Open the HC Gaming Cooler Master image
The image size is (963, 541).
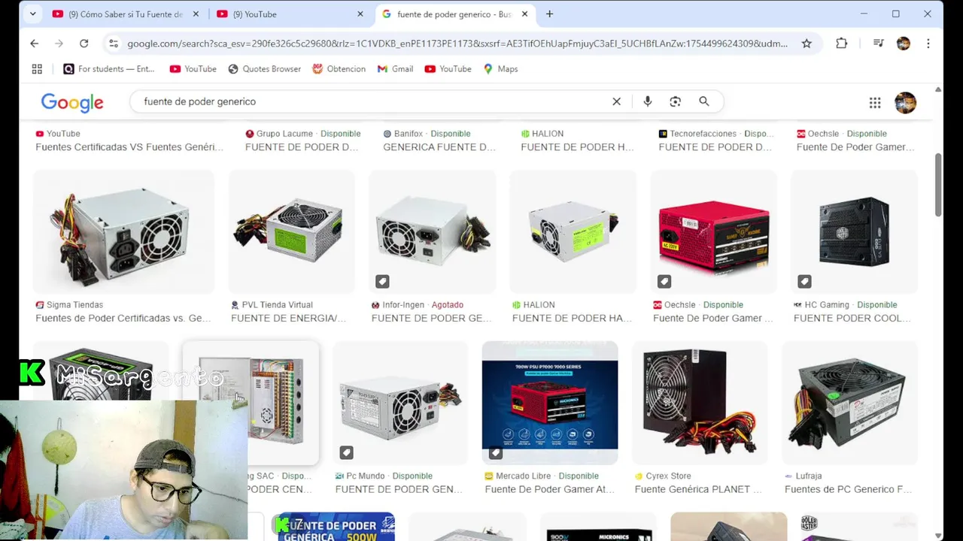point(855,231)
